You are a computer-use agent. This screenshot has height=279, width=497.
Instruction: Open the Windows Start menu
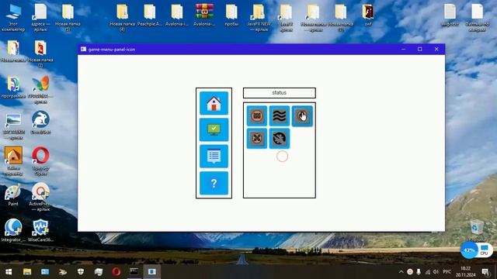pyautogui.click(x=9, y=272)
